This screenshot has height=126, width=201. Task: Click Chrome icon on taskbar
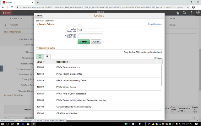pyautogui.click(x=34, y=124)
